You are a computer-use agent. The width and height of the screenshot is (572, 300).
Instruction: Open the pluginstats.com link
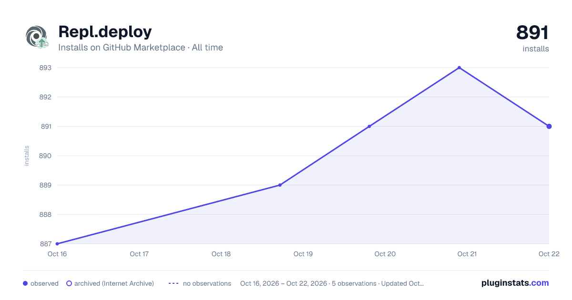(515, 283)
